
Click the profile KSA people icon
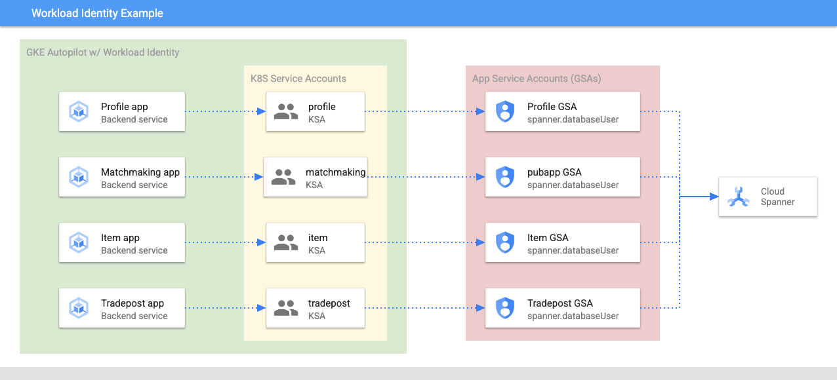click(286, 111)
